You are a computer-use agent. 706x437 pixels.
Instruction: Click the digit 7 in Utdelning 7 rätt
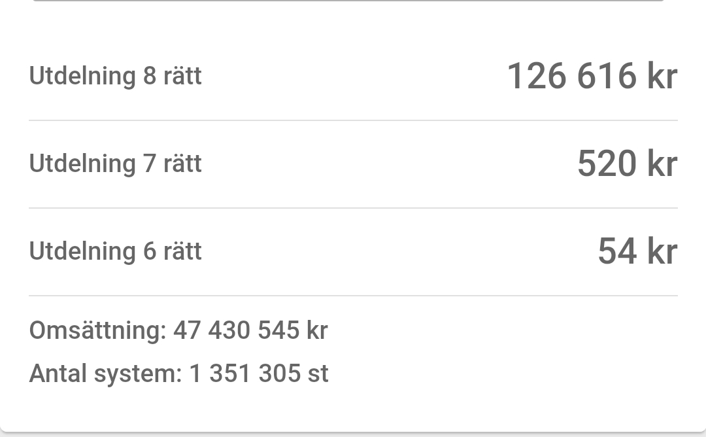(x=150, y=164)
